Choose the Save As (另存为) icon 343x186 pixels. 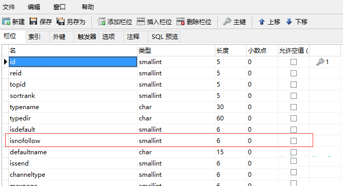tap(61, 22)
